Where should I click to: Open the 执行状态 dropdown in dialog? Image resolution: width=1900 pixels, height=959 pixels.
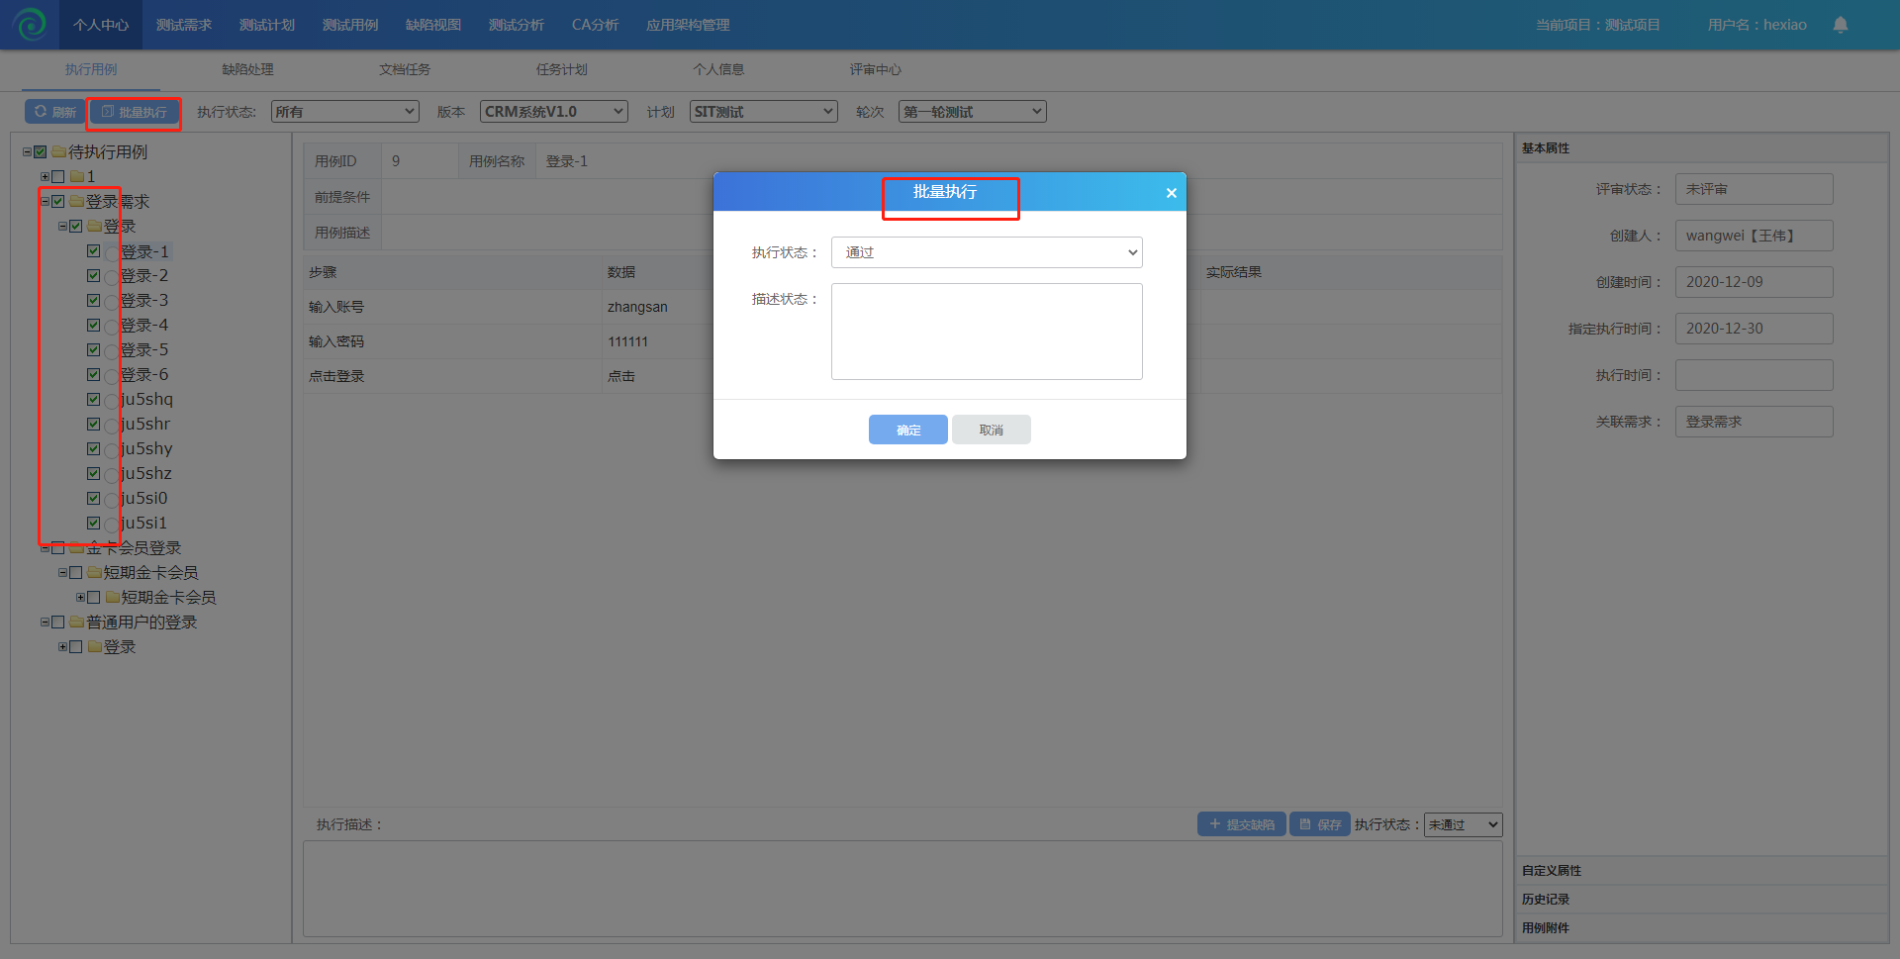coord(986,252)
